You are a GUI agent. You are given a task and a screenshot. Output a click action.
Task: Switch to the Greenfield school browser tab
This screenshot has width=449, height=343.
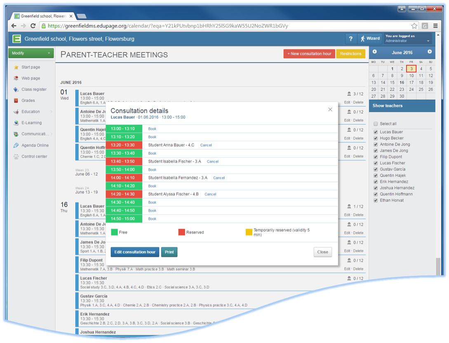(43, 16)
